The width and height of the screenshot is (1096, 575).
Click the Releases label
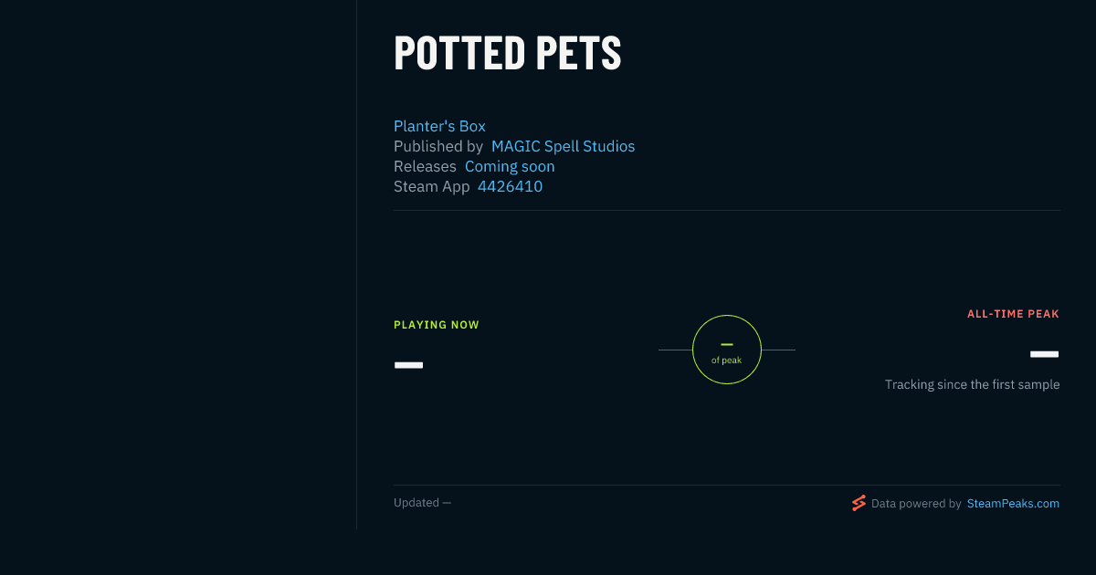(x=425, y=166)
